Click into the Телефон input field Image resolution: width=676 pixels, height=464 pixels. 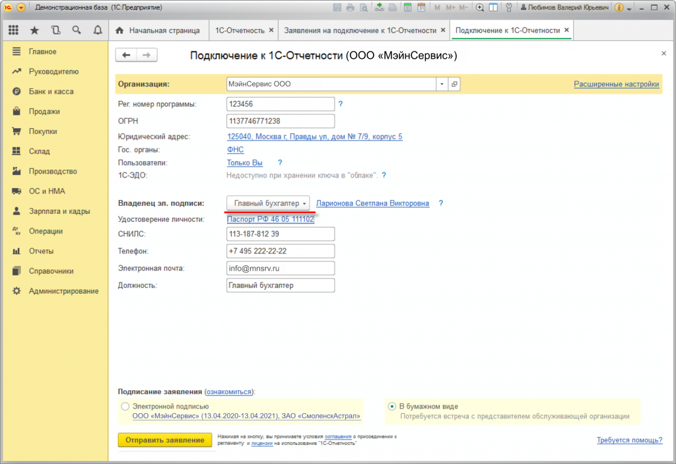280,251
